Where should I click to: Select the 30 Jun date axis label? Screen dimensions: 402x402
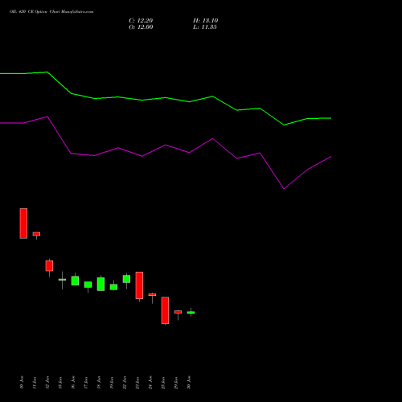tap(189, 383)
